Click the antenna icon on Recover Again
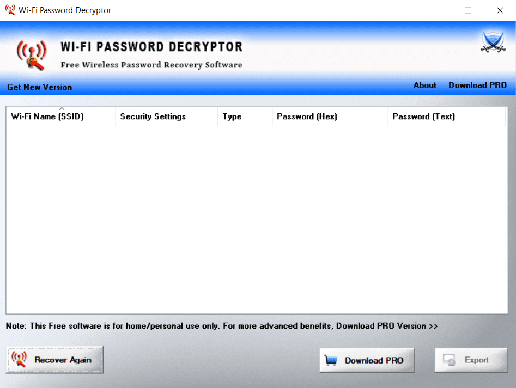 click(19, 359)
